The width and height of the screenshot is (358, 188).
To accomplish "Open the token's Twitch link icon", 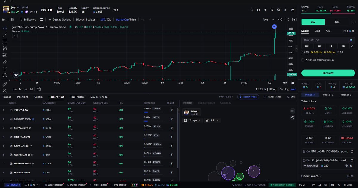I will (27, 12).
